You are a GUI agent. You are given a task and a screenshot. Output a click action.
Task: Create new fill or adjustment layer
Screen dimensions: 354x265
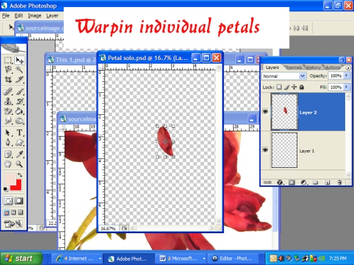point(304,183)
